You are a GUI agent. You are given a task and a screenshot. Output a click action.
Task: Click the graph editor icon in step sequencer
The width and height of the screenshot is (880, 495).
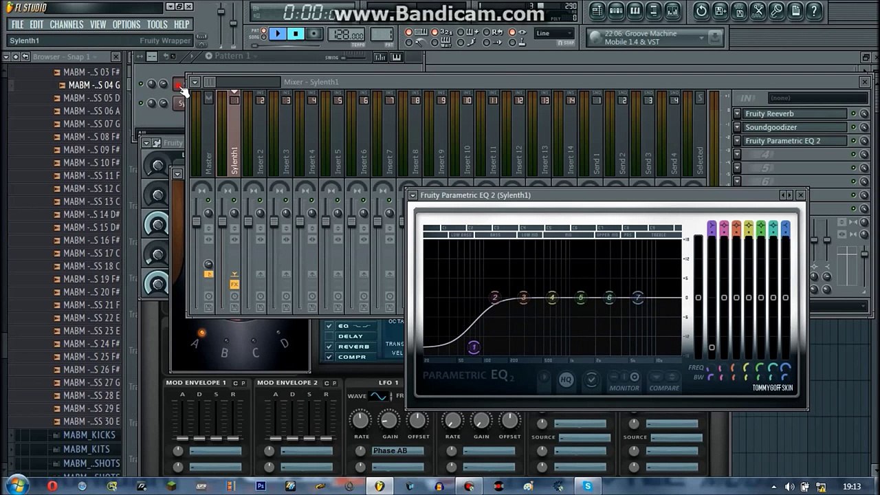[x=380, y=57]
